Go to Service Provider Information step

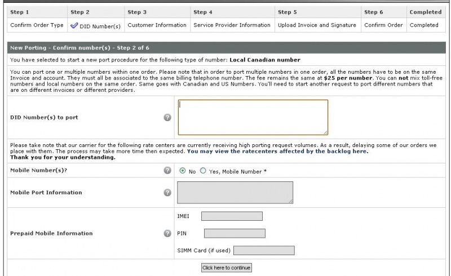coord(232,25)
